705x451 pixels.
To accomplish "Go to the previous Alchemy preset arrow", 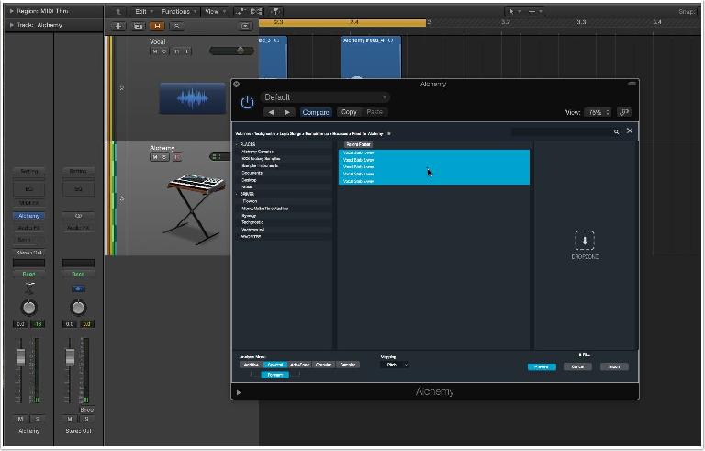I will pyautogui.click(x=271, y=112).
